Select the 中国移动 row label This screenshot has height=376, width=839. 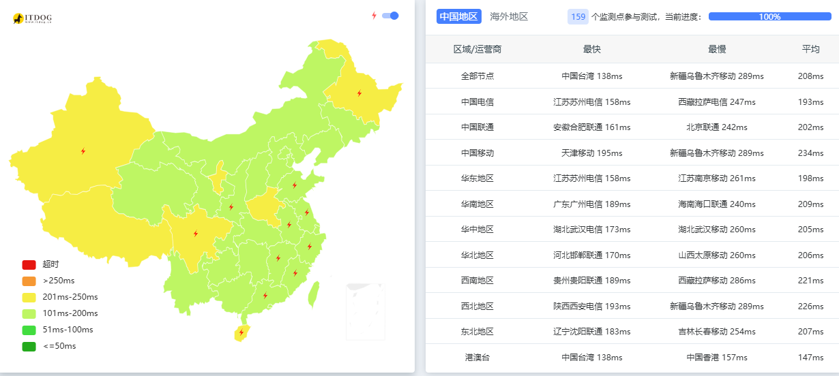[x=477, y=153]
